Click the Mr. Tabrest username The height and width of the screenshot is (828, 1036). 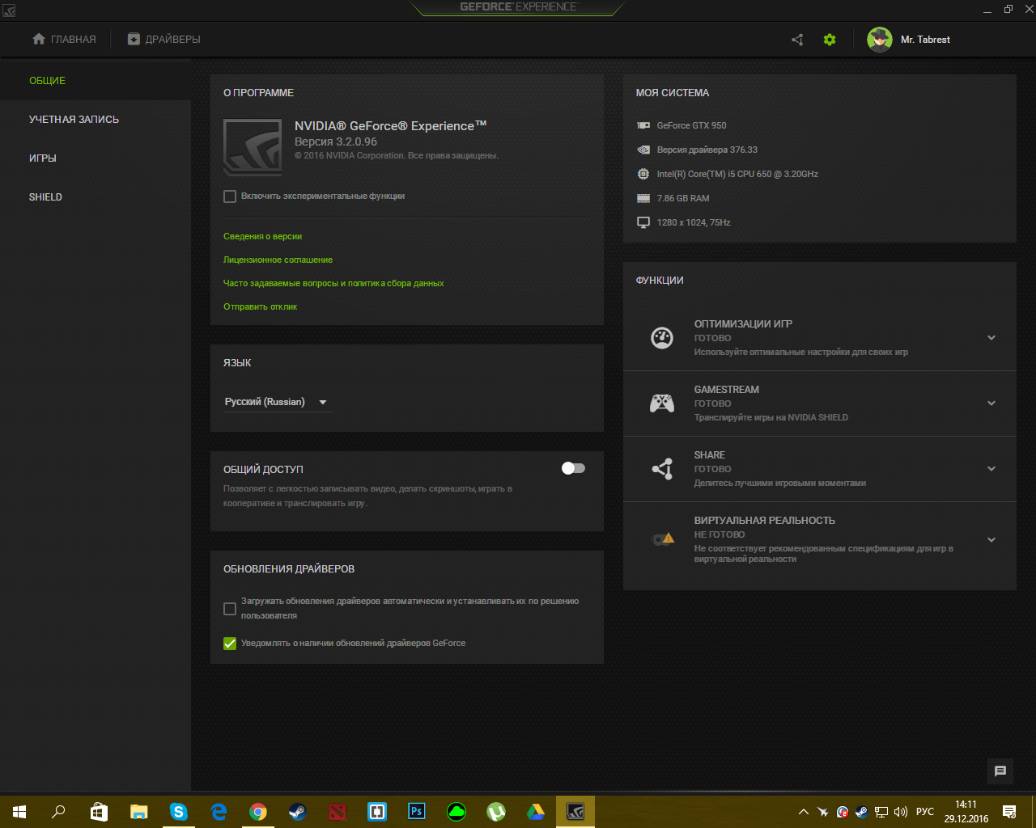pos(925,40)
